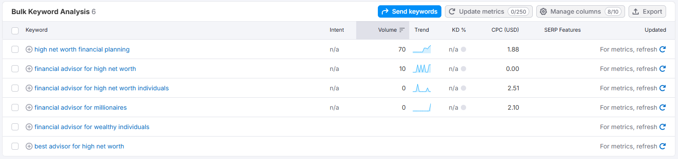Viewport: 678px width, 159px height.
Task: Refresh metrics for best advisor for high net worth
Action: tap(662, 146)
